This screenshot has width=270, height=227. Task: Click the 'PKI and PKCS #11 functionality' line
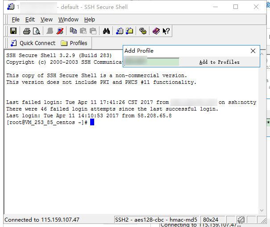pyautogui.click(x=101, y=82)
